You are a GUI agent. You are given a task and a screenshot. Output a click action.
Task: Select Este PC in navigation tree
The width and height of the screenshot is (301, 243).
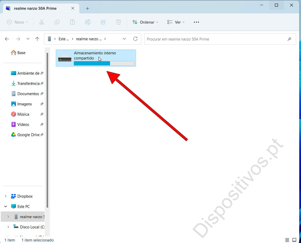point(20,206)
